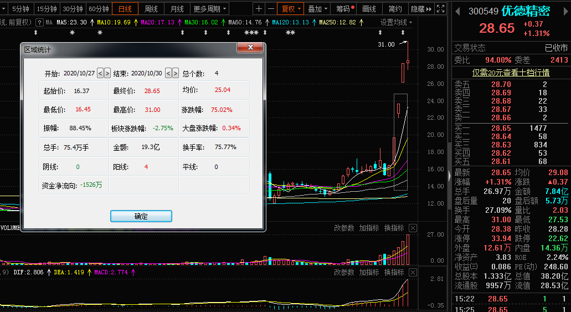Viewport: 571px width, 312px height.
Task: Open the 筹码 chip distribution view
Action: tap(344, 9)
